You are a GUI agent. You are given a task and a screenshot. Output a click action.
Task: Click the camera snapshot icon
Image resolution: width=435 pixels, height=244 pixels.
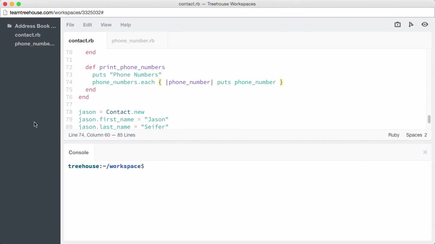pyautogui.click(x=397, y=24)
